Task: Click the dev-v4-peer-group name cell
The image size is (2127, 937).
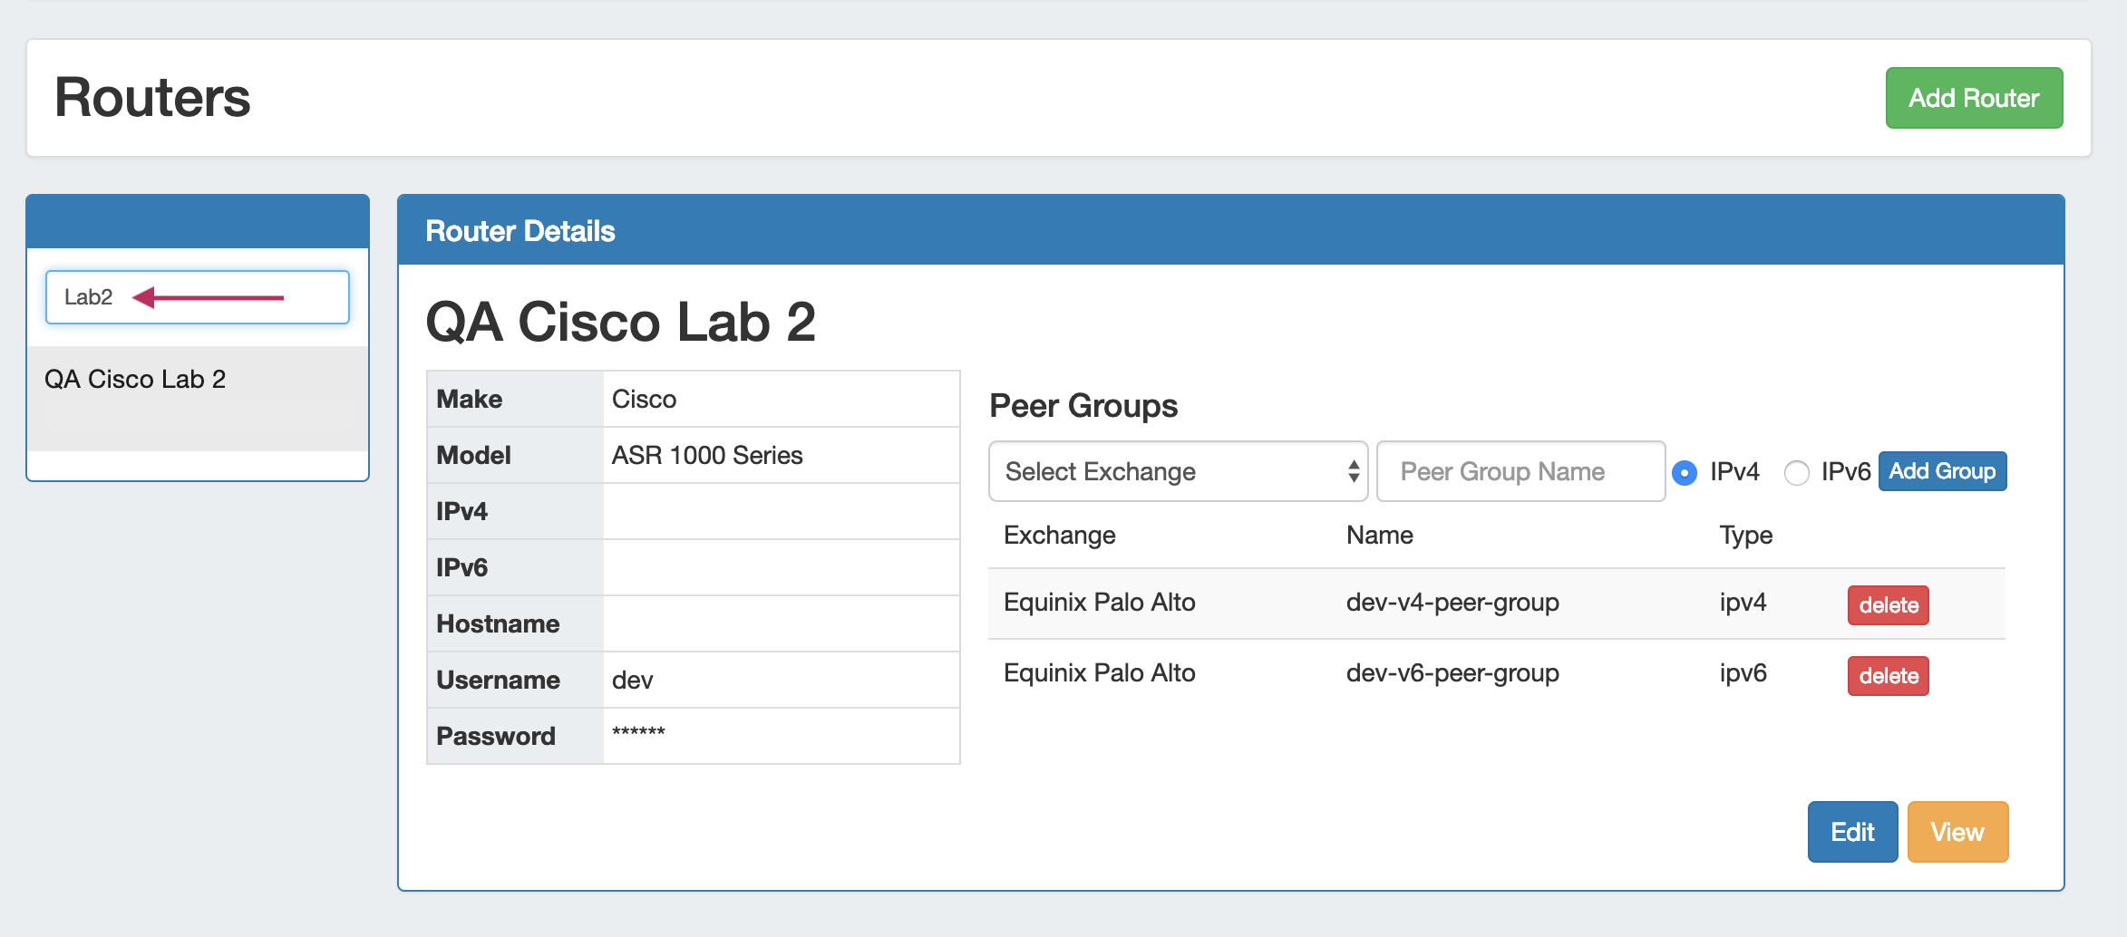Action: point(1452,603)
